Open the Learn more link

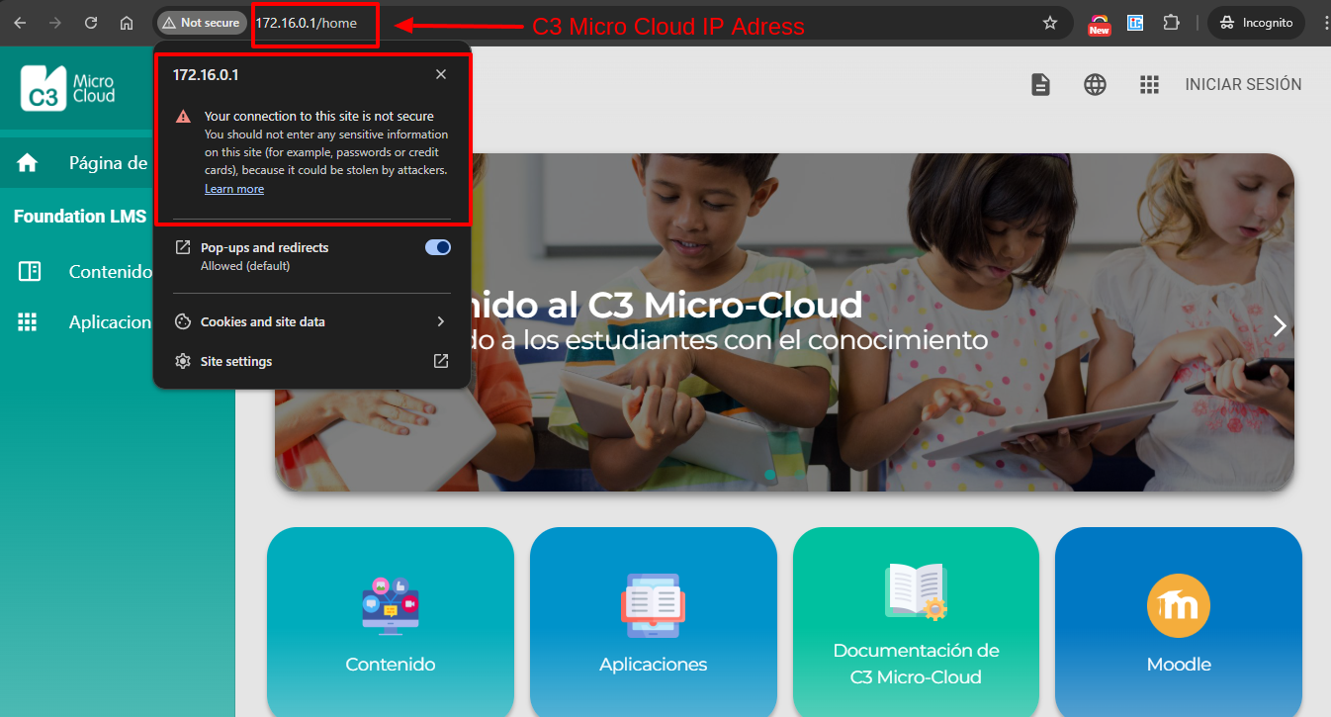click(x=234, y=189)
